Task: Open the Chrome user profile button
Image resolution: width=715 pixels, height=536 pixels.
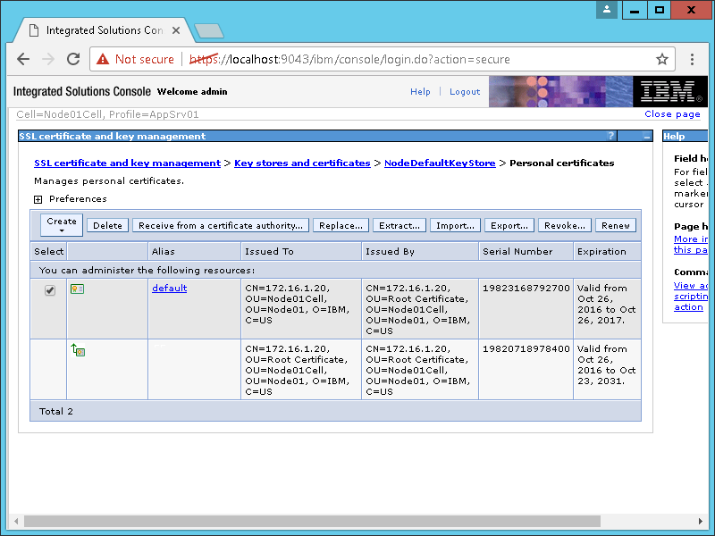Action: pyautogui.click(x=608, y=10)
